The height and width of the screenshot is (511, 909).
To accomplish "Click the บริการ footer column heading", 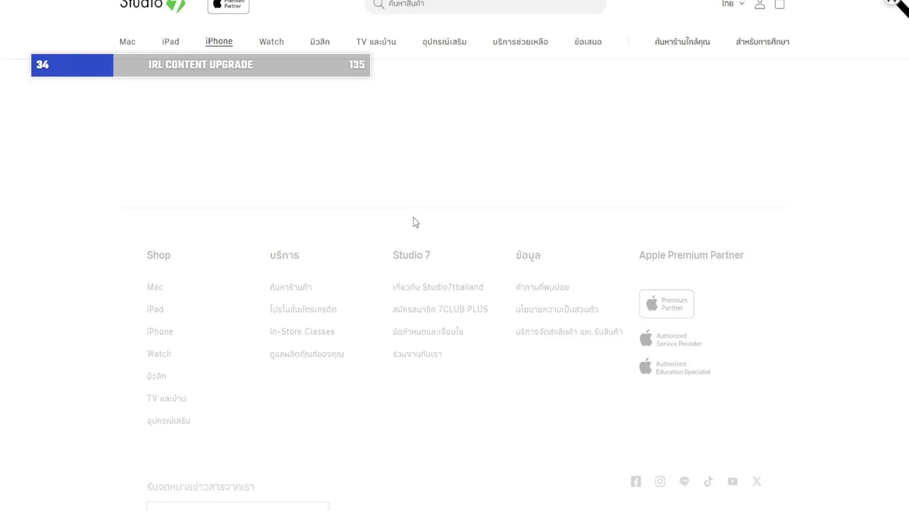I will tap(284, 255).
